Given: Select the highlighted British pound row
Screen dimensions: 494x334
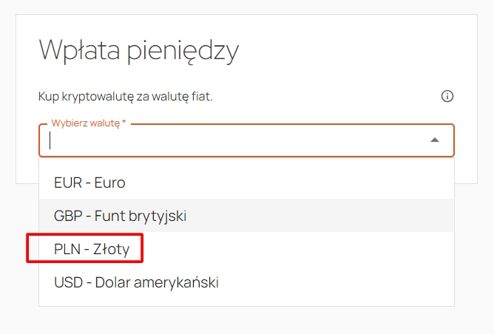Looking at the screenshot, I should pos(246,216).
